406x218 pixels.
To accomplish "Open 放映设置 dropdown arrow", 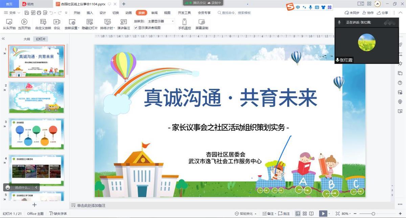I will (78, 28).
